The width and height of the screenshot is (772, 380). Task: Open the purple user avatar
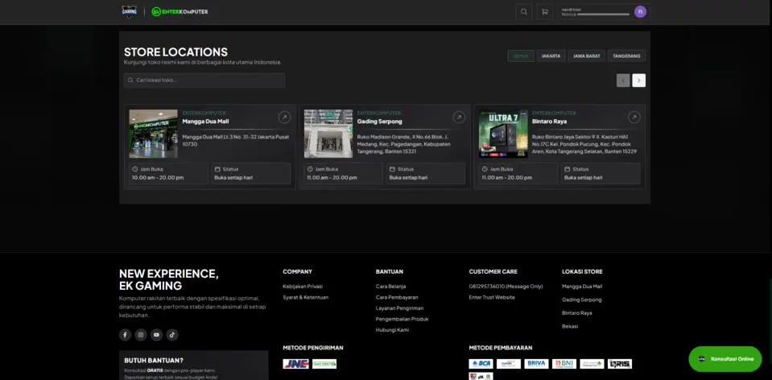click(640, 12)
